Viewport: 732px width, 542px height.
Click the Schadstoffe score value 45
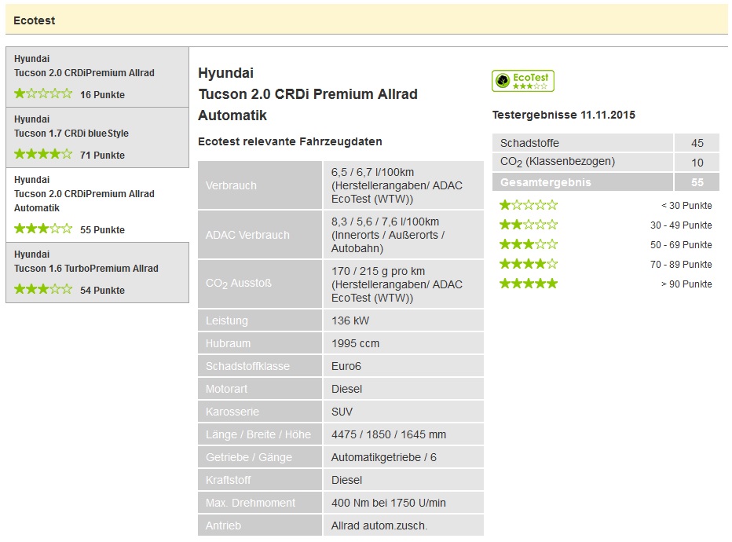click(x=697, y=143)
